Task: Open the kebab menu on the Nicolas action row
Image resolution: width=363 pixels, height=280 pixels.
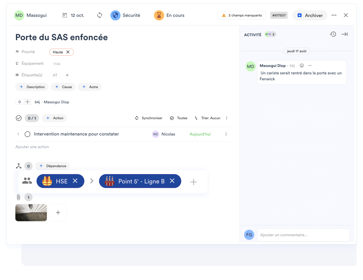Action: coord(226,134)
